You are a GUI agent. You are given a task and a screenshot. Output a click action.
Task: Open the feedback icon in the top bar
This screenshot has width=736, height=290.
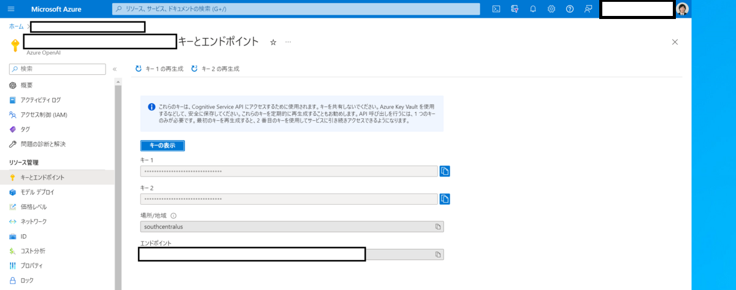[x=588, y=9]
